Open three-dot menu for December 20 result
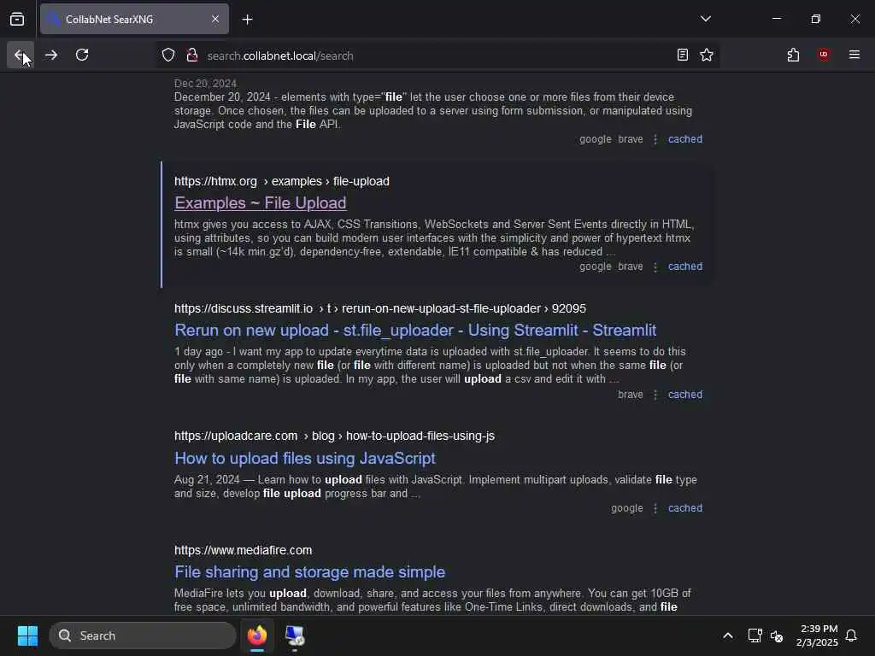 655,139
